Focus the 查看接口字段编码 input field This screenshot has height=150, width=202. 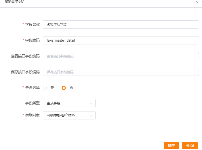click(x=121, y=56)
